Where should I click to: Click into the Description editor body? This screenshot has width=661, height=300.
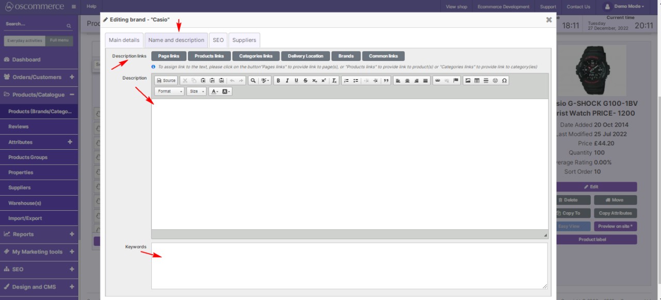[350, 164]
